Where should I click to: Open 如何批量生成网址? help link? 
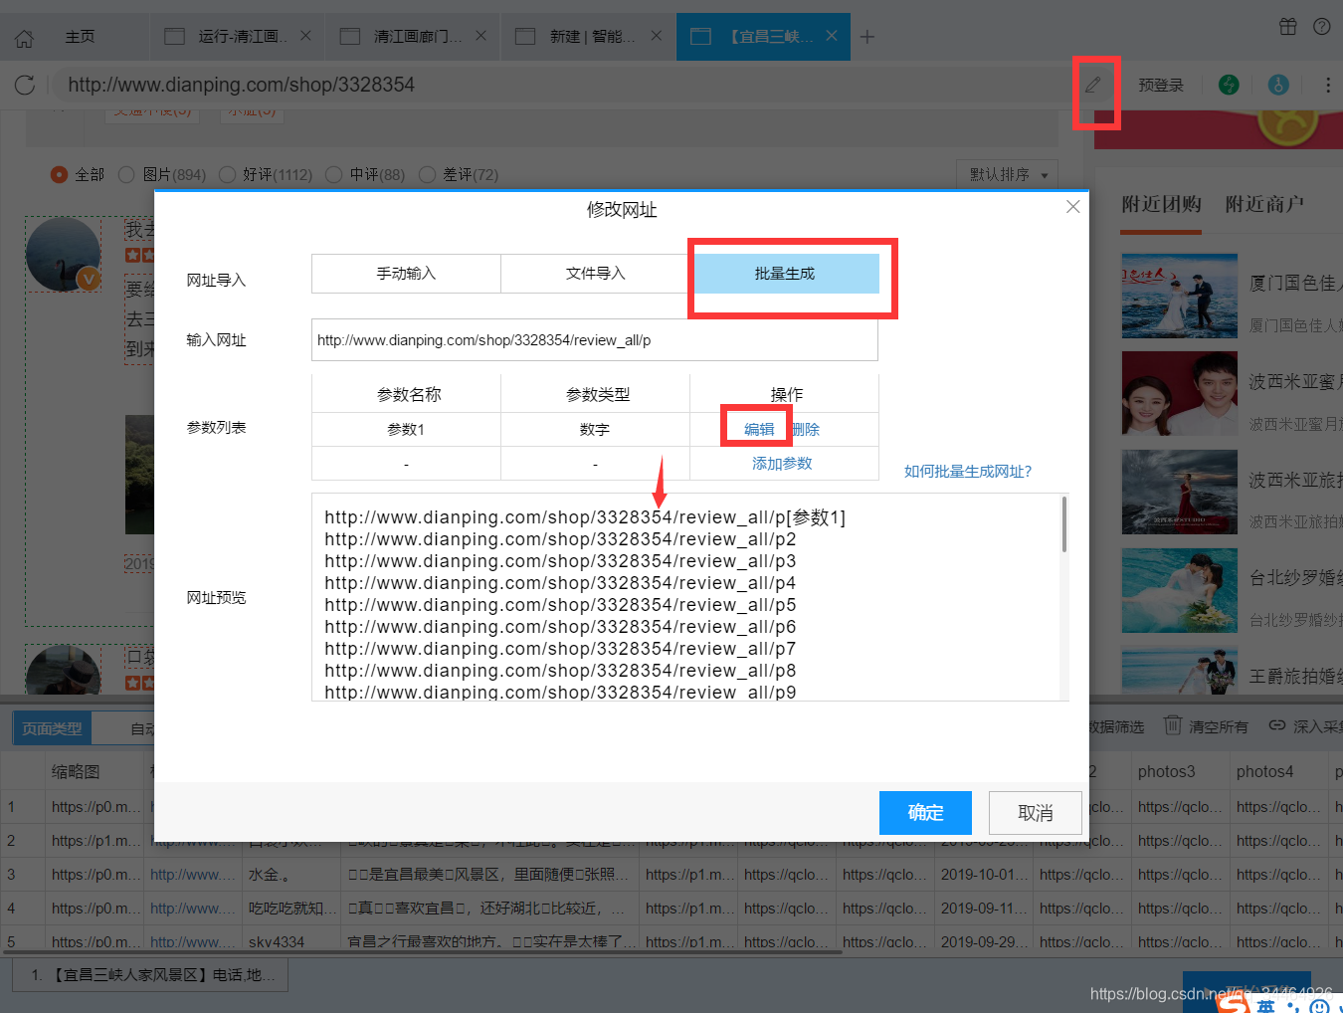[x=968, y=472]
